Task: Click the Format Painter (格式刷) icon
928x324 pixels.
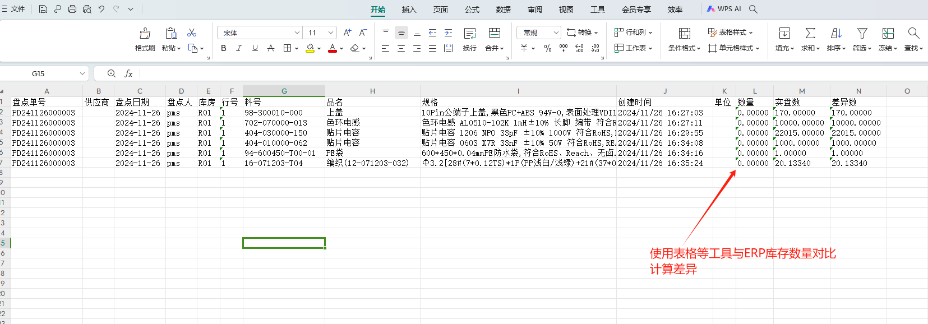Action: click(x=145, y=34)
